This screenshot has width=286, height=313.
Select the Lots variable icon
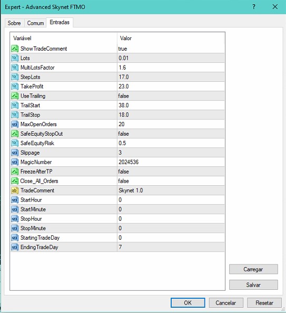pos(15,58)
